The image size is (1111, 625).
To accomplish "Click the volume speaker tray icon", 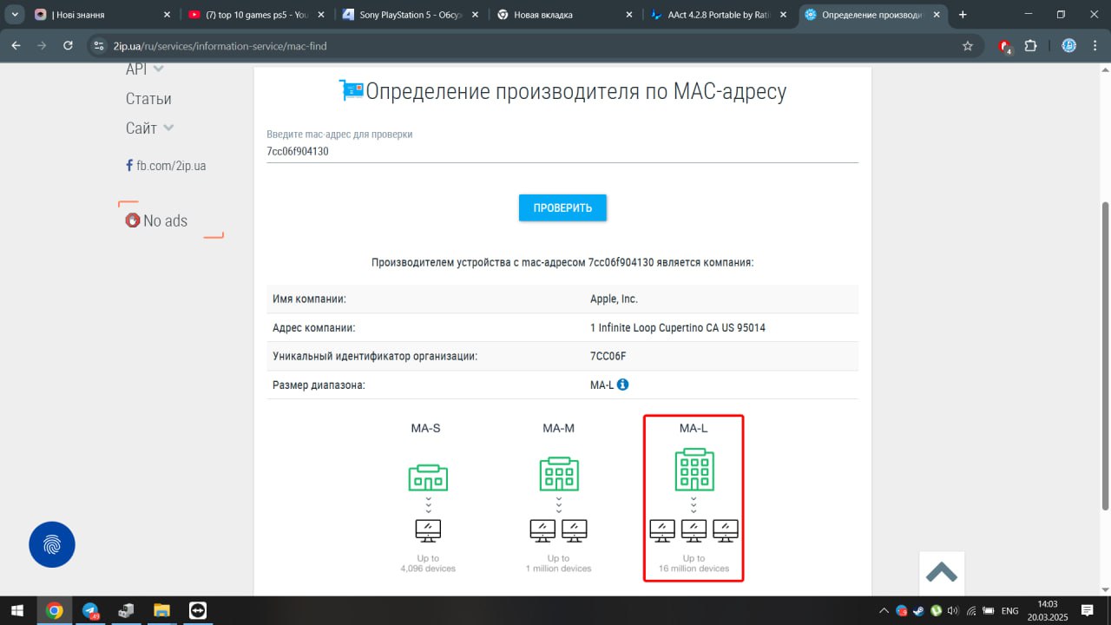I will pos(953,611).
